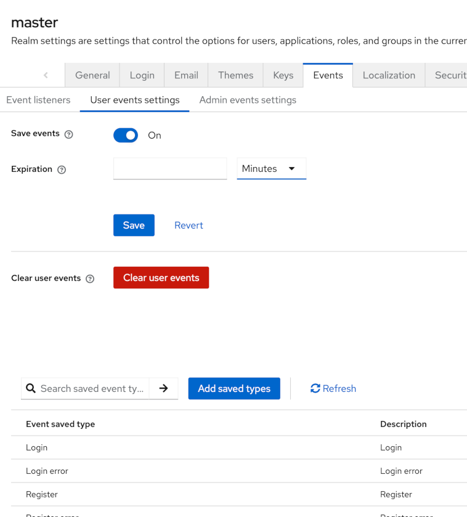Focus the Search saved event type field
Viewport: 467px width, 517px height.
click(x=92, y=388)
